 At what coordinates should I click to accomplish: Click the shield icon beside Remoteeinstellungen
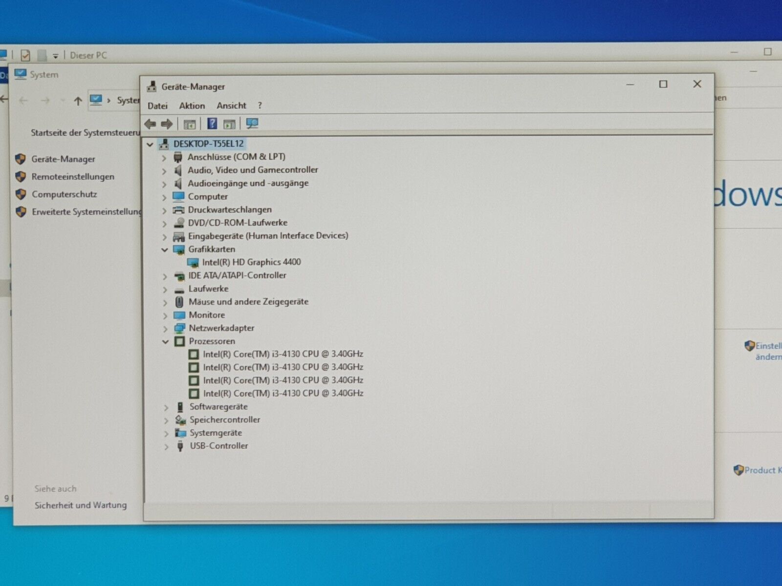(x=21, y=177)
